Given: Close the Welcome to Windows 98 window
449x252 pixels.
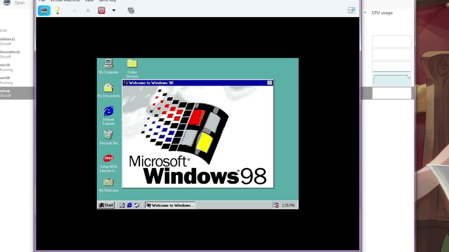Looking at the screenshot, I should point(270,83).
